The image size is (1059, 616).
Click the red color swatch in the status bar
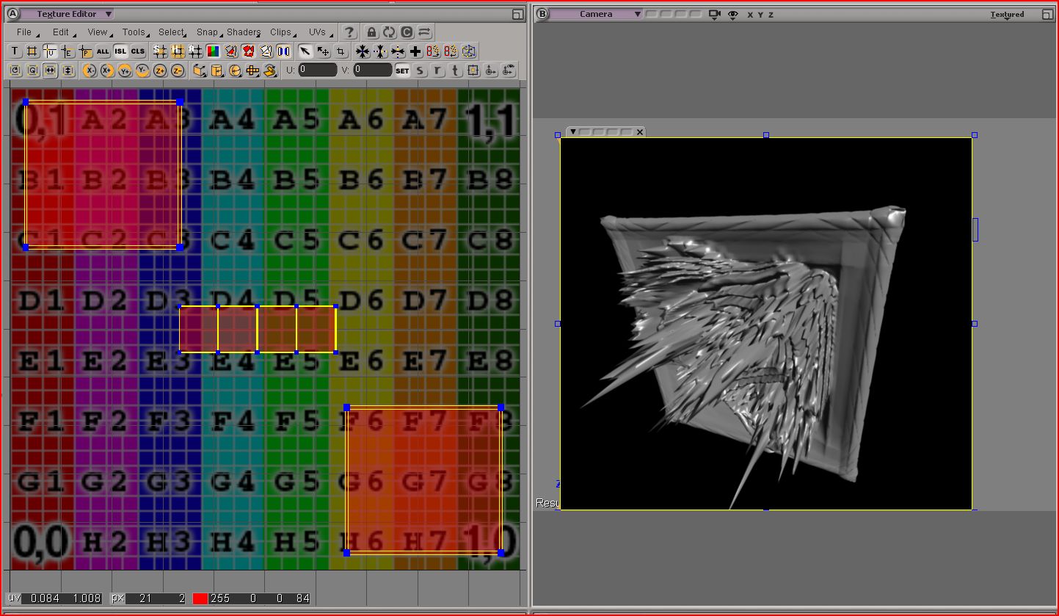click(x=200, y=598)
